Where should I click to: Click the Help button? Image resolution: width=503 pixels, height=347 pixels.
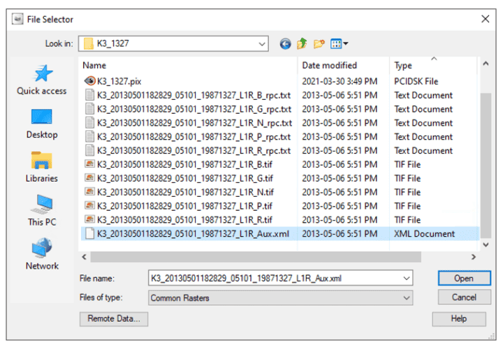[459, 319]
